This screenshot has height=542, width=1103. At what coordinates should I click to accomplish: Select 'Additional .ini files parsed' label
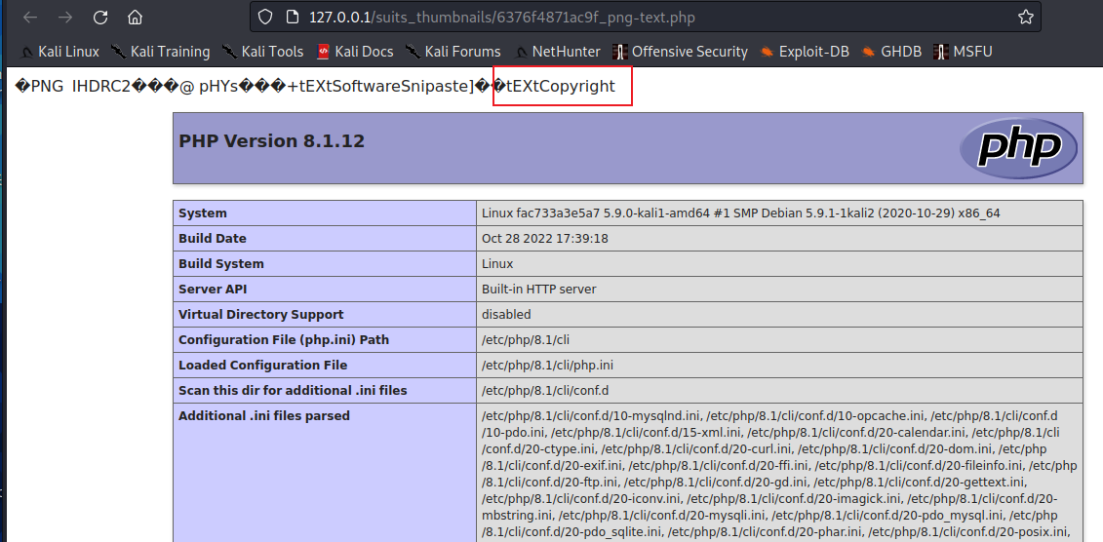tap(263, 415)
